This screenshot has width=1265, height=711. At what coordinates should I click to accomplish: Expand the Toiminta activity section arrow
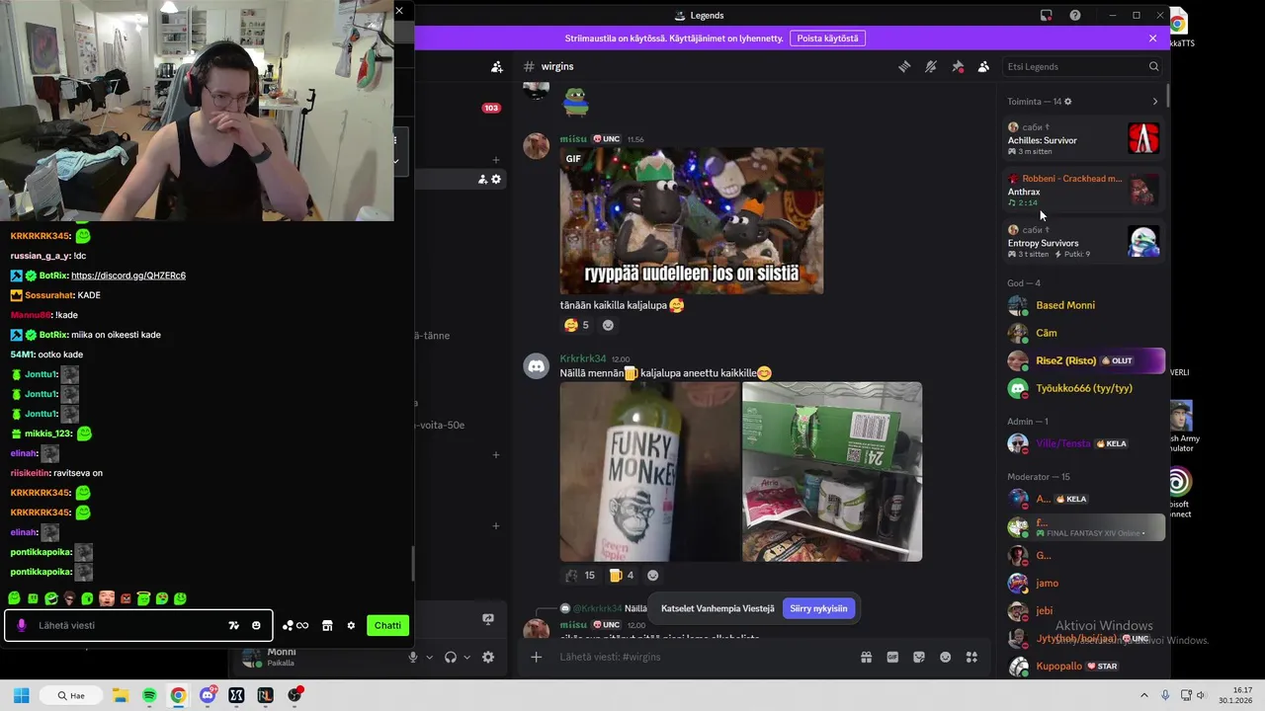click(x=1154, y=102)
